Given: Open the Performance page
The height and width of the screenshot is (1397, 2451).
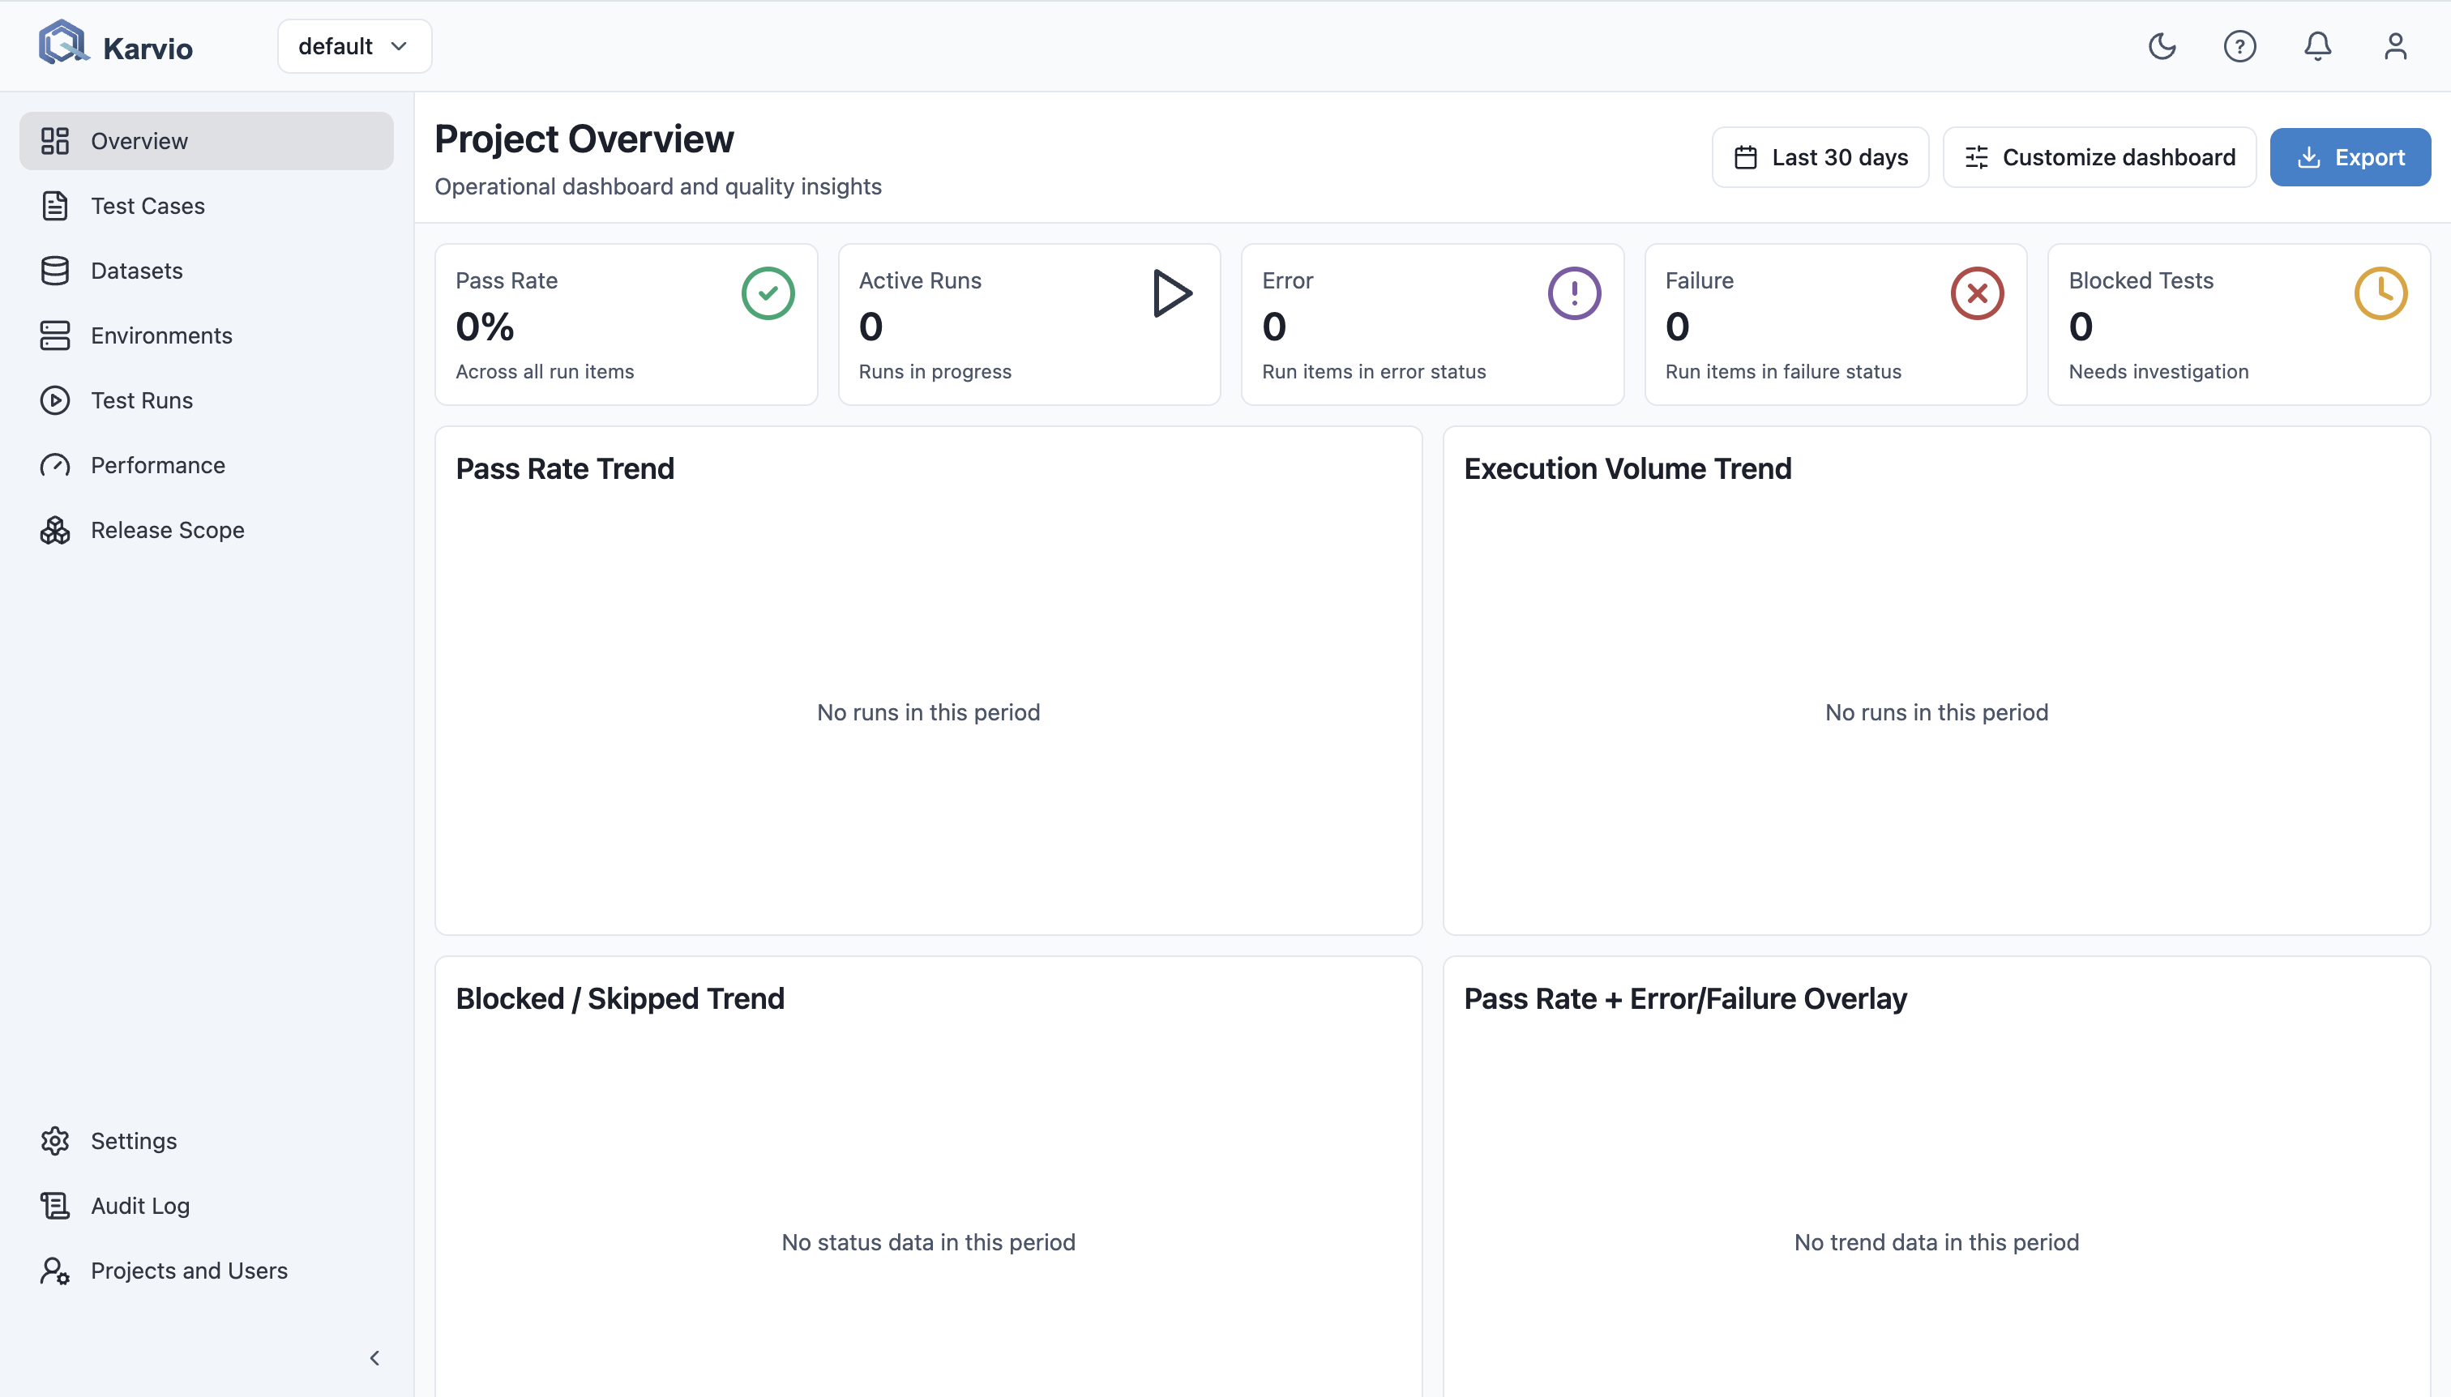Looking at the screenshot, I should [207, 464].
